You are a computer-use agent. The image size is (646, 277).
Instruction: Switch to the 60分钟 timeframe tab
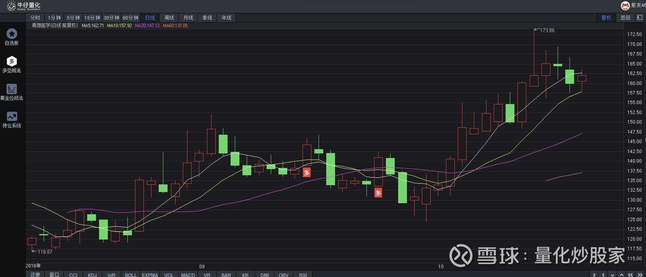tap(130, 18)
